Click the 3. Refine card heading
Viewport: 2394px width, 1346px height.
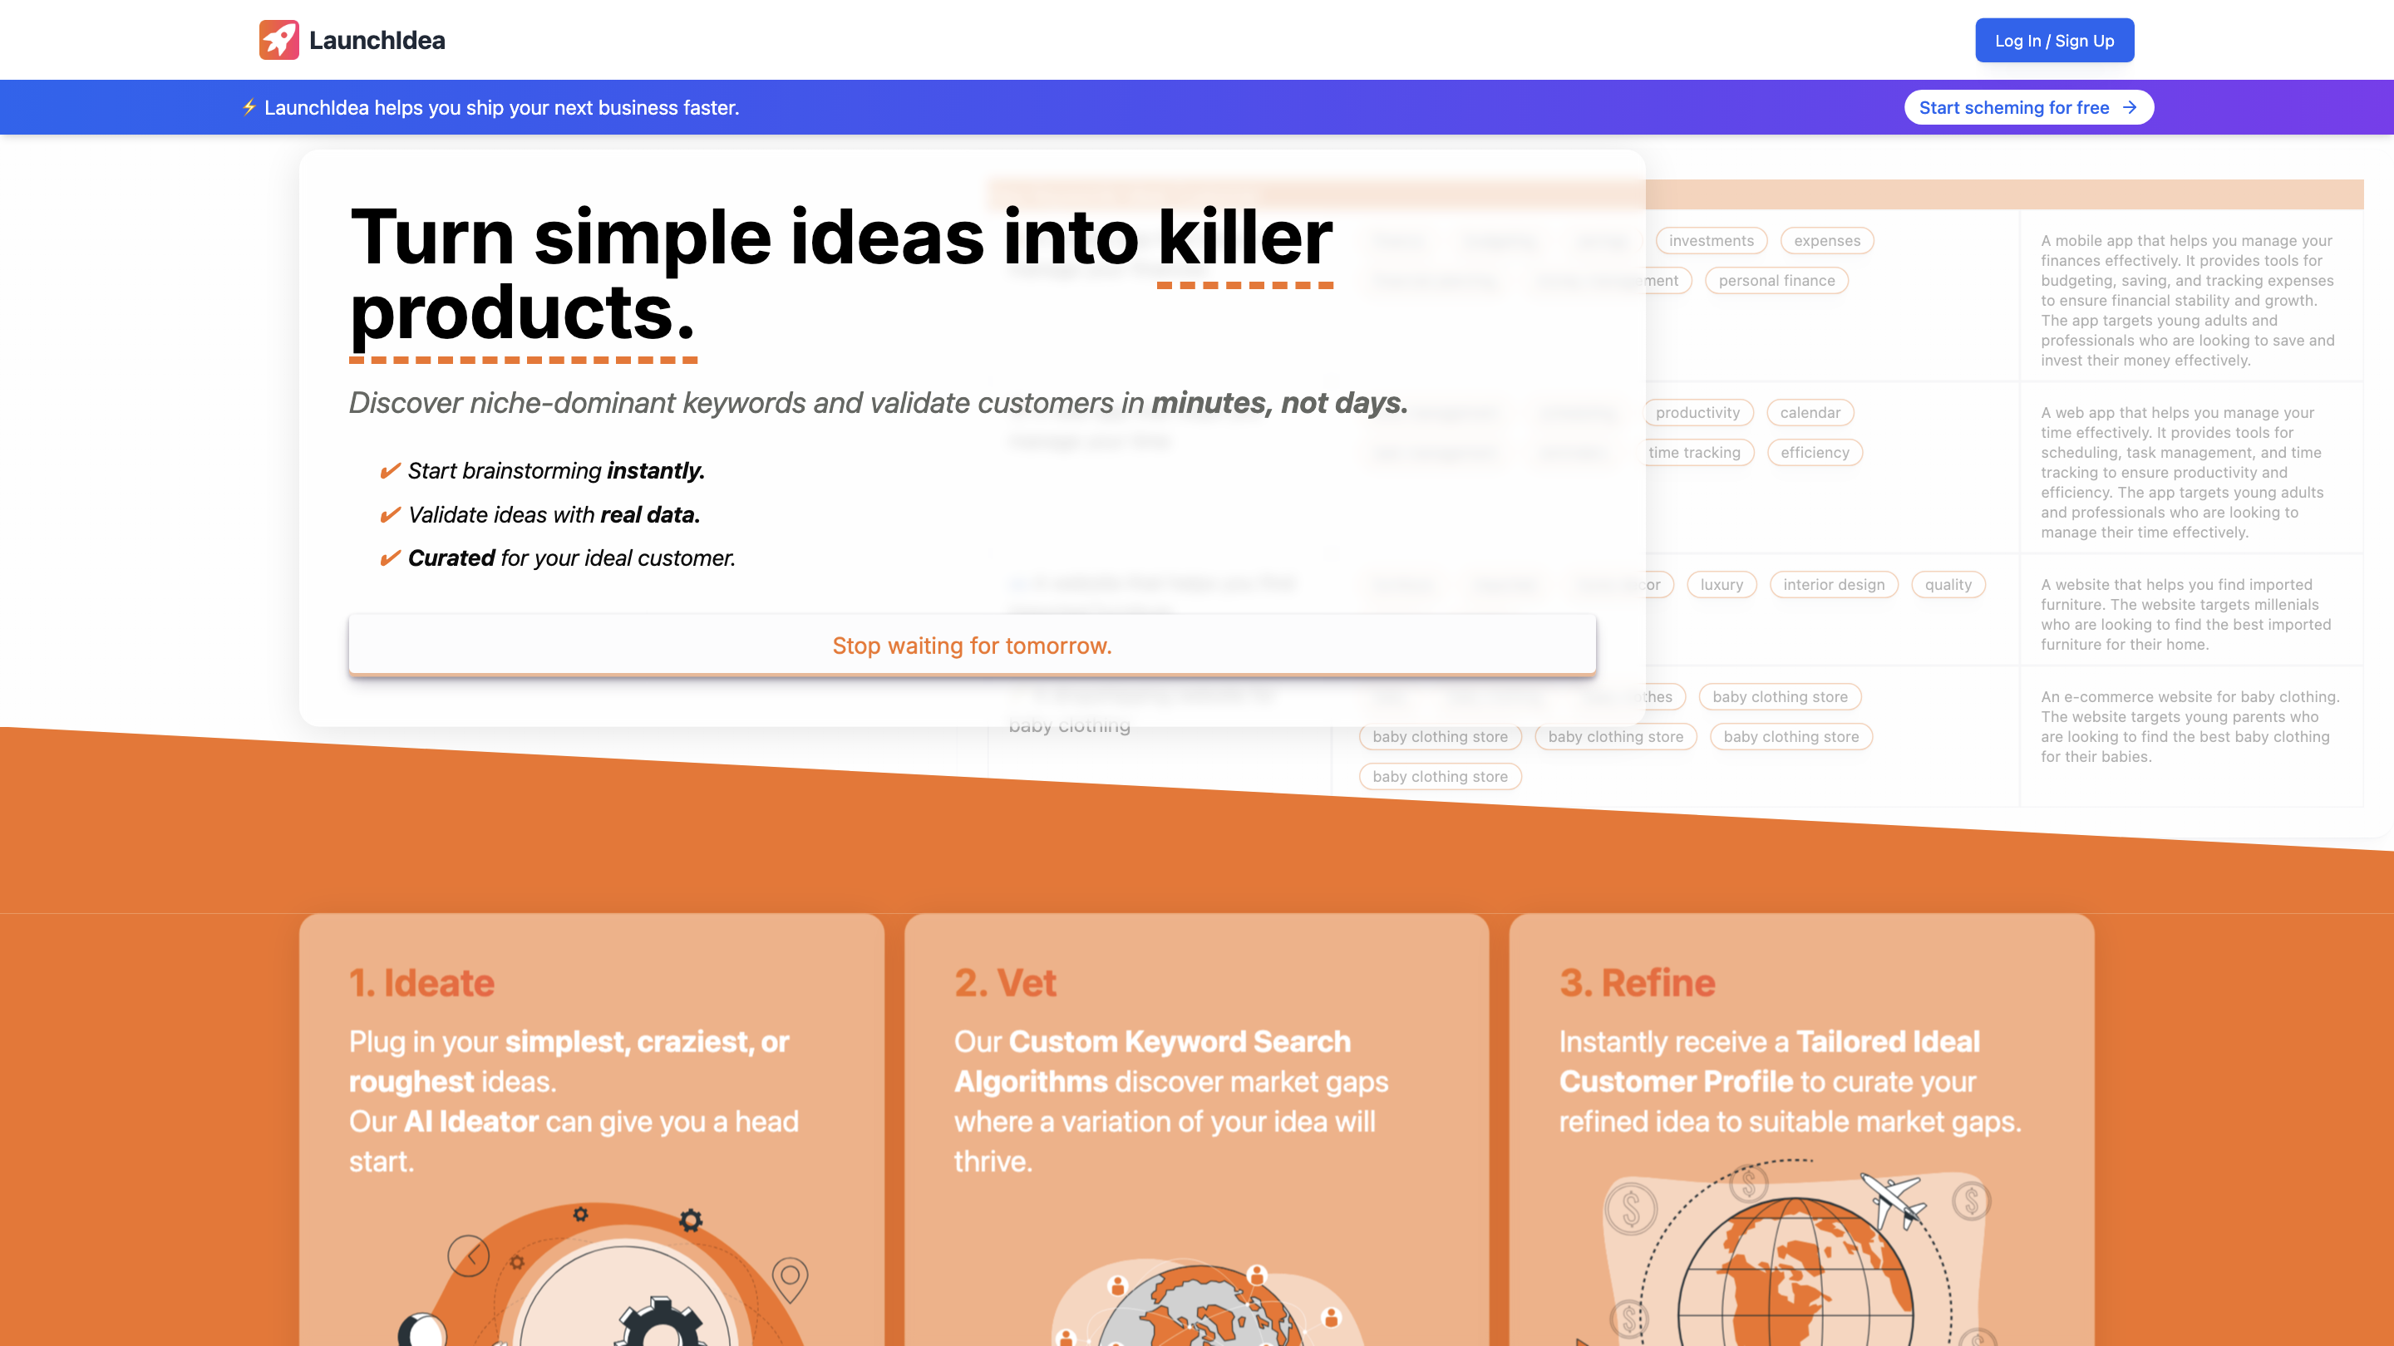(x=1637, y=983)
